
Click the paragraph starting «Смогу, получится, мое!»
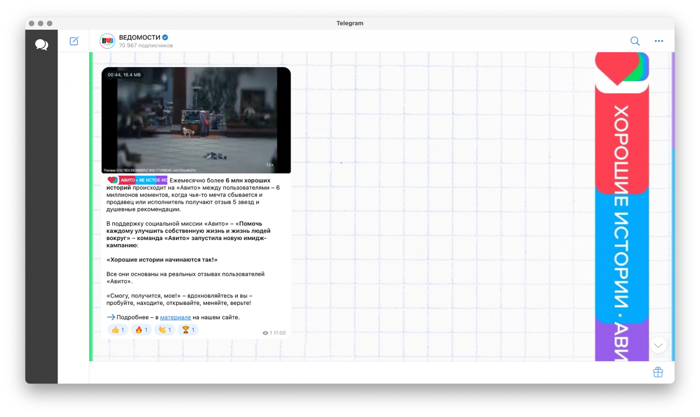tap(179, 299)
